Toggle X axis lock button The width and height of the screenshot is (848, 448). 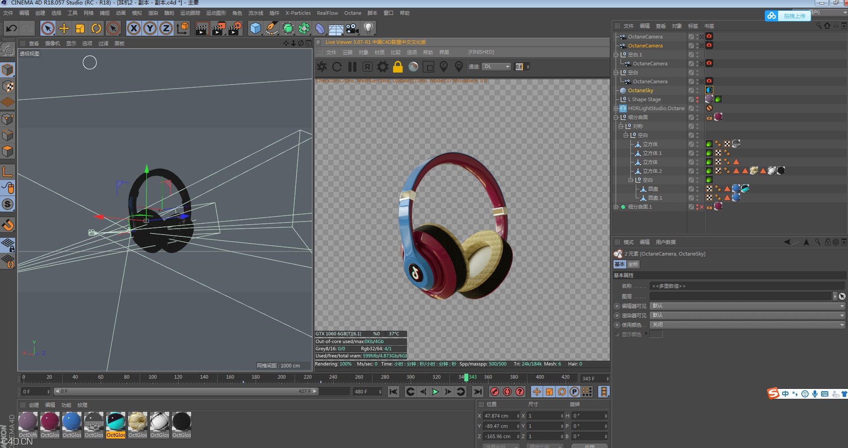tap(133, 29)
